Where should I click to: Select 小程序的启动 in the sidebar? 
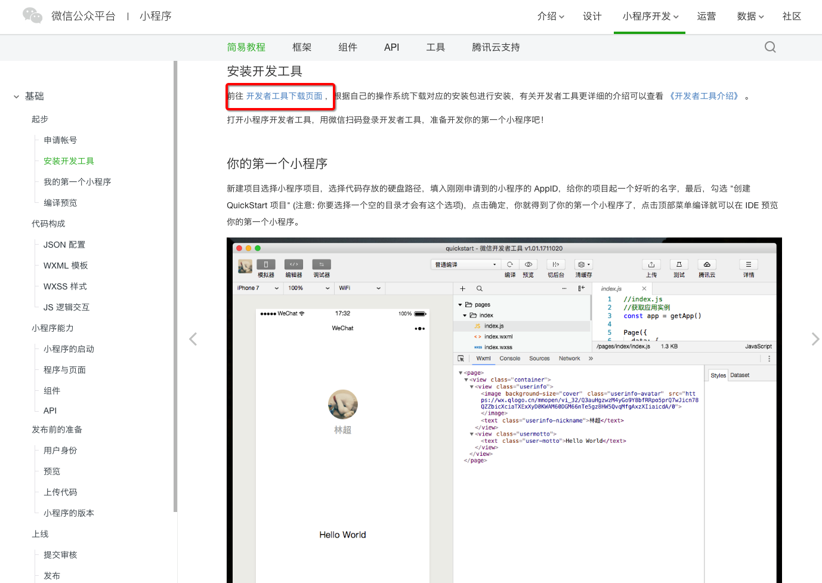(69, 349)
